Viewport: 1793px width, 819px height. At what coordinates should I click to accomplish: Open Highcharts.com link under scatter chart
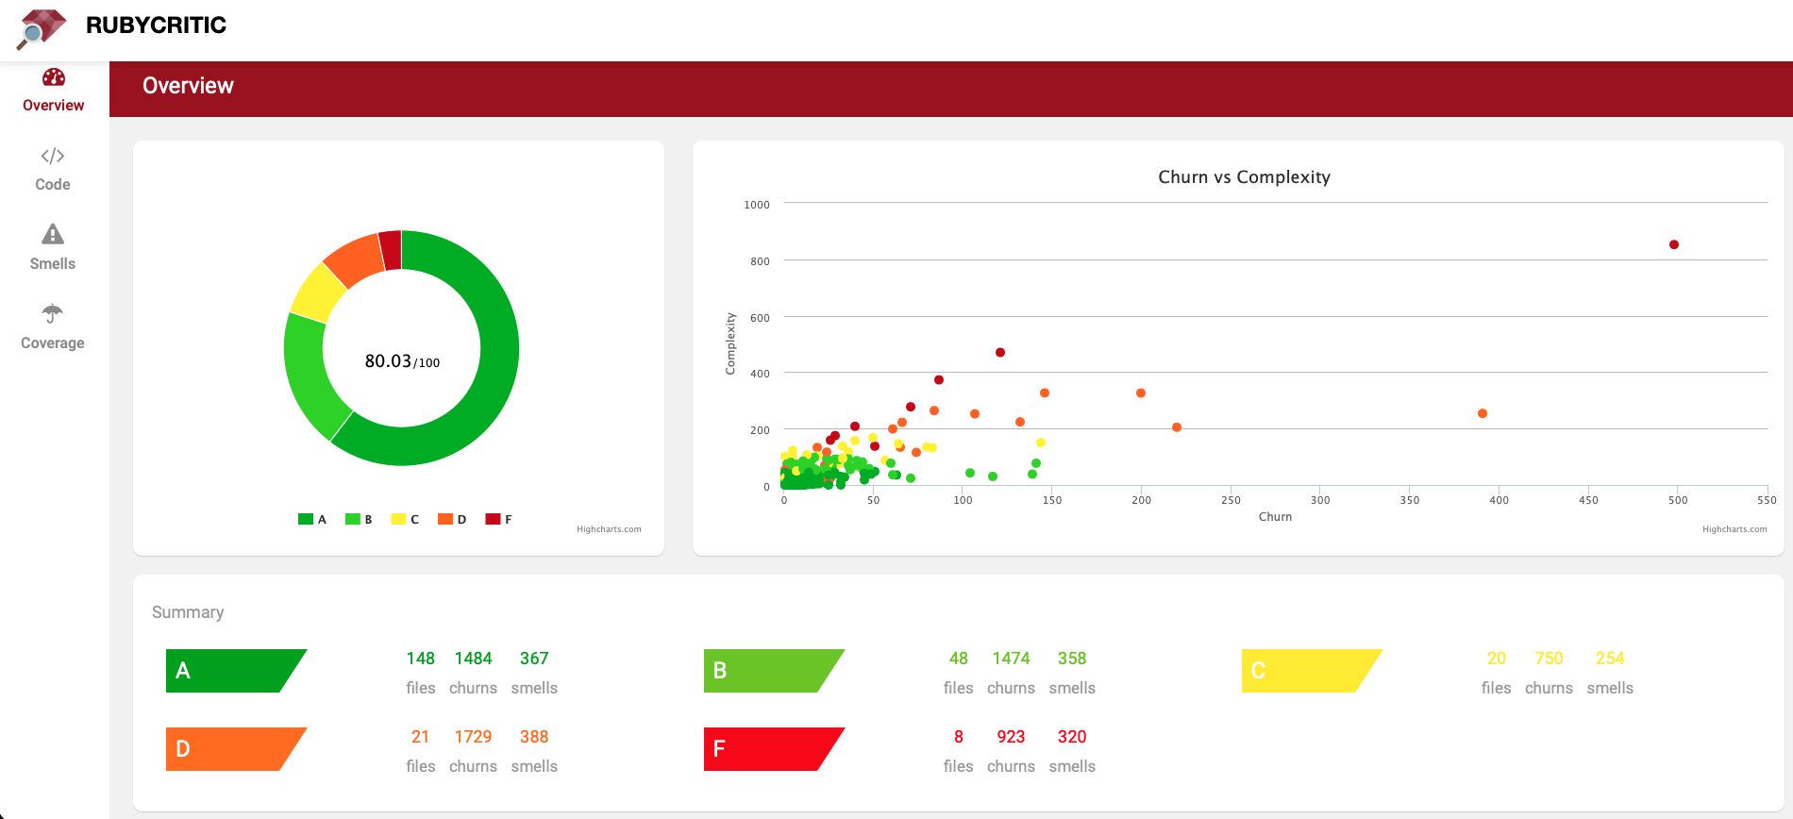[1734, 529]
